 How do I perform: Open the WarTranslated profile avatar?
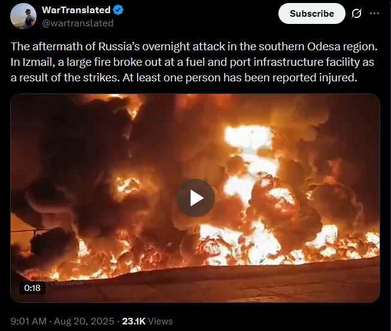pyautogui.click(x=23, y=16)
